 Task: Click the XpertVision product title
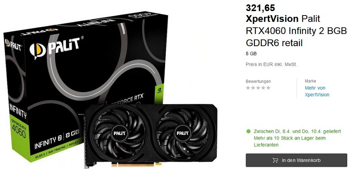coord(296,31)
